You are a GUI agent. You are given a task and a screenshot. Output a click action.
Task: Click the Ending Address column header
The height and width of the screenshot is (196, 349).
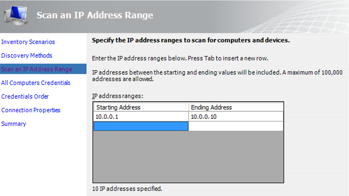(236, 107)
